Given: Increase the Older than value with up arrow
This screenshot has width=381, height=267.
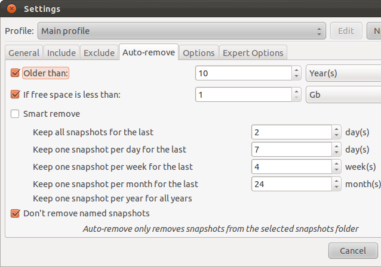Looking at the screenshot, I should (x=296, y=70).
